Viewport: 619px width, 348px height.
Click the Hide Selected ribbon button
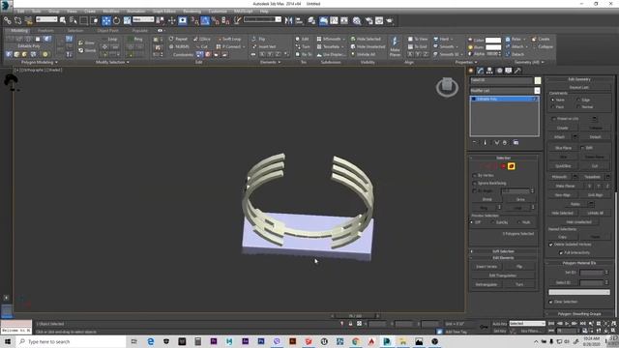[x=366, y=39]
